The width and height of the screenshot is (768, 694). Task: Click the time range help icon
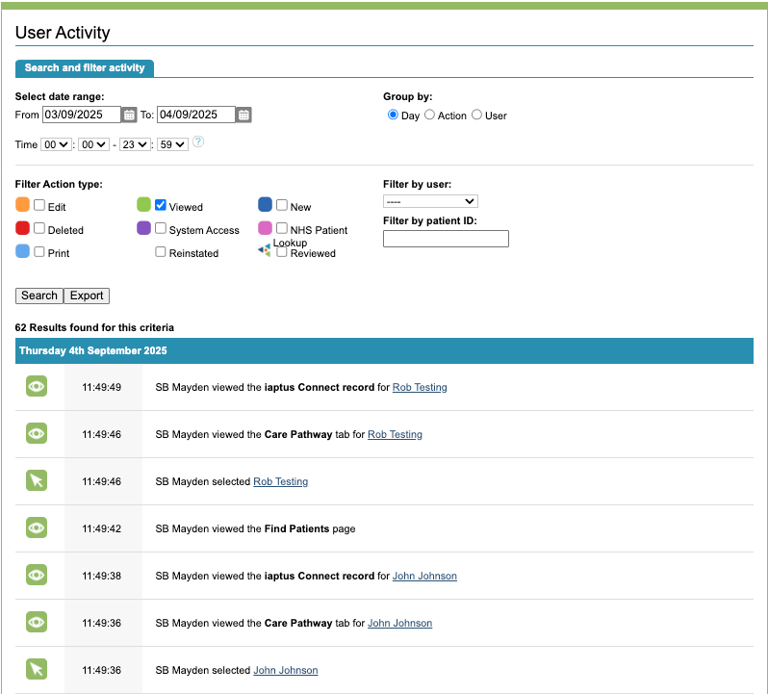click(x=198, y=141)
